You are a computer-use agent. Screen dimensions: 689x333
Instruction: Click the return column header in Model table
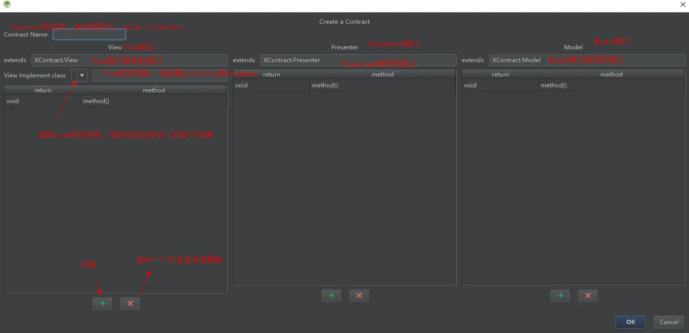[500, 74]
